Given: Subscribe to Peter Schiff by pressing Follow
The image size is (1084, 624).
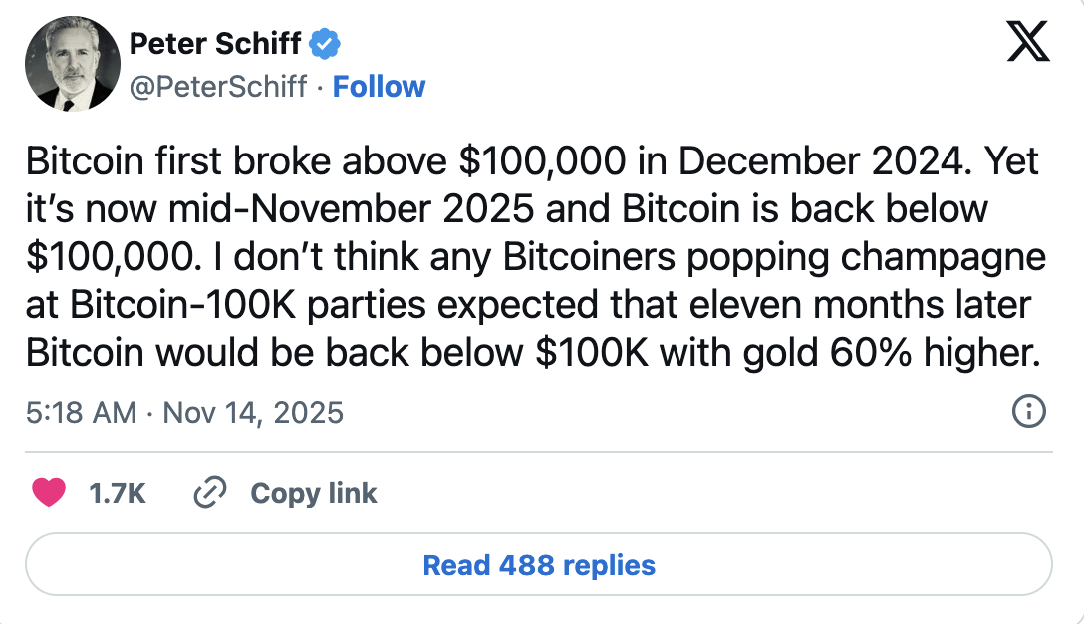Looking at the screenshot, I should [379, 87].
